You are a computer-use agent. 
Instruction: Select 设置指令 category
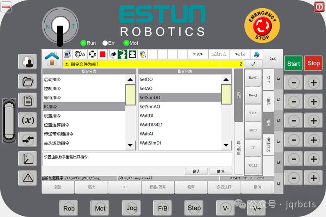(x=84, y=116)
